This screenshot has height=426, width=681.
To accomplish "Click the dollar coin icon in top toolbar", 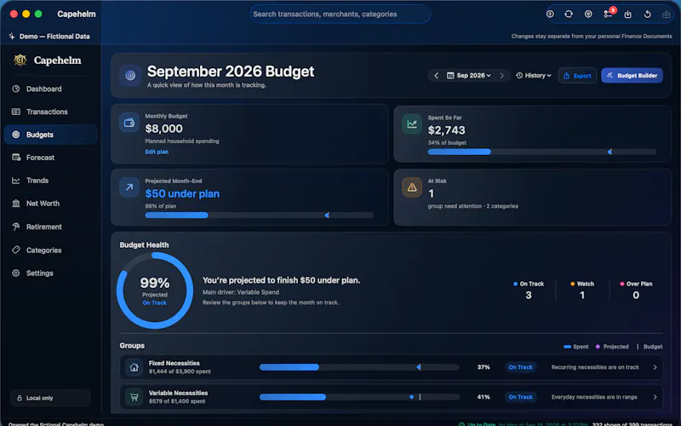I will 550,14.
